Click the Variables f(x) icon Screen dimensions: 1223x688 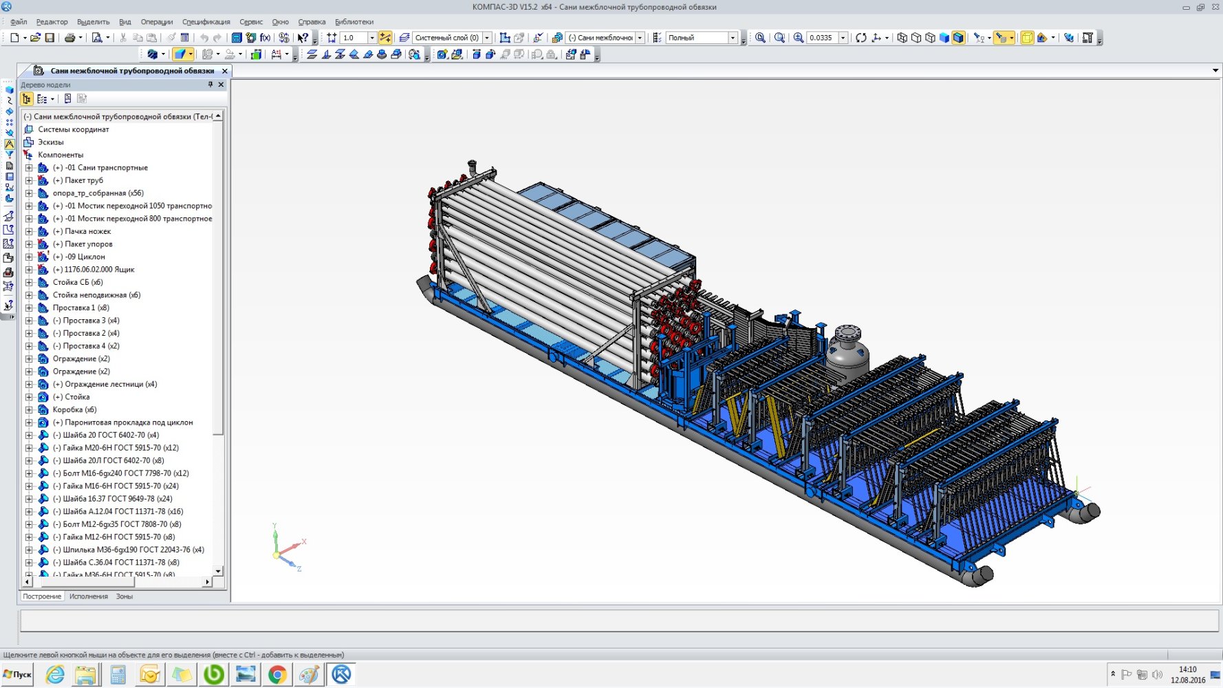pos(265,38)
